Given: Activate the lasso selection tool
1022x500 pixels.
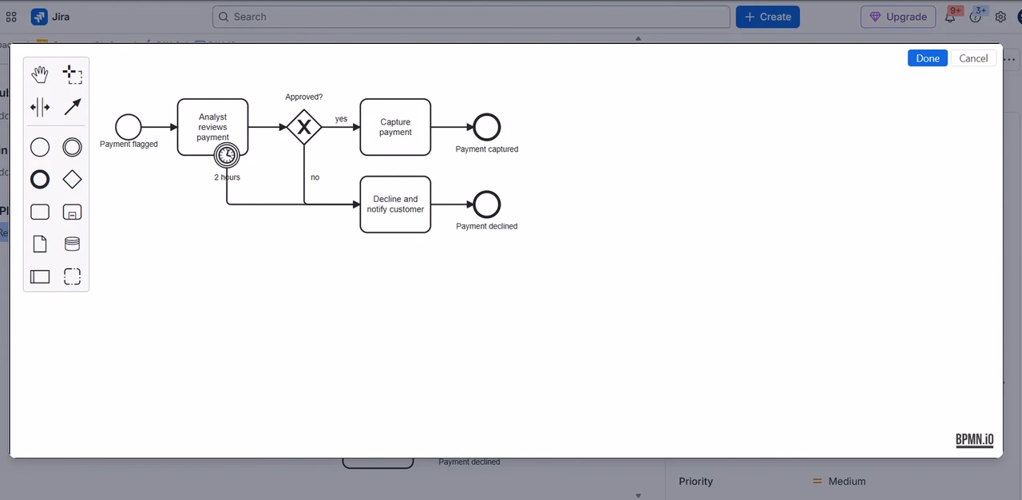Looking at the screenshot, I should pyautogui.click(x=73, y=74).
